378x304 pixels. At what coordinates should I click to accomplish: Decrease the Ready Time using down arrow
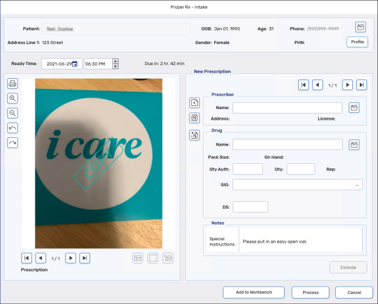point(115,66)
